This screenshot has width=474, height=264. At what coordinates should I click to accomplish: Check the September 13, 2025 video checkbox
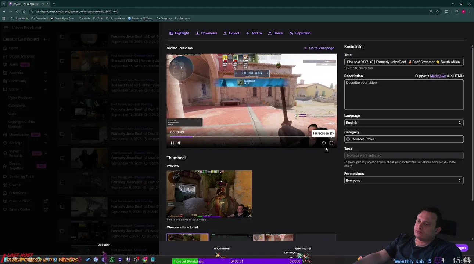point(62,85)
